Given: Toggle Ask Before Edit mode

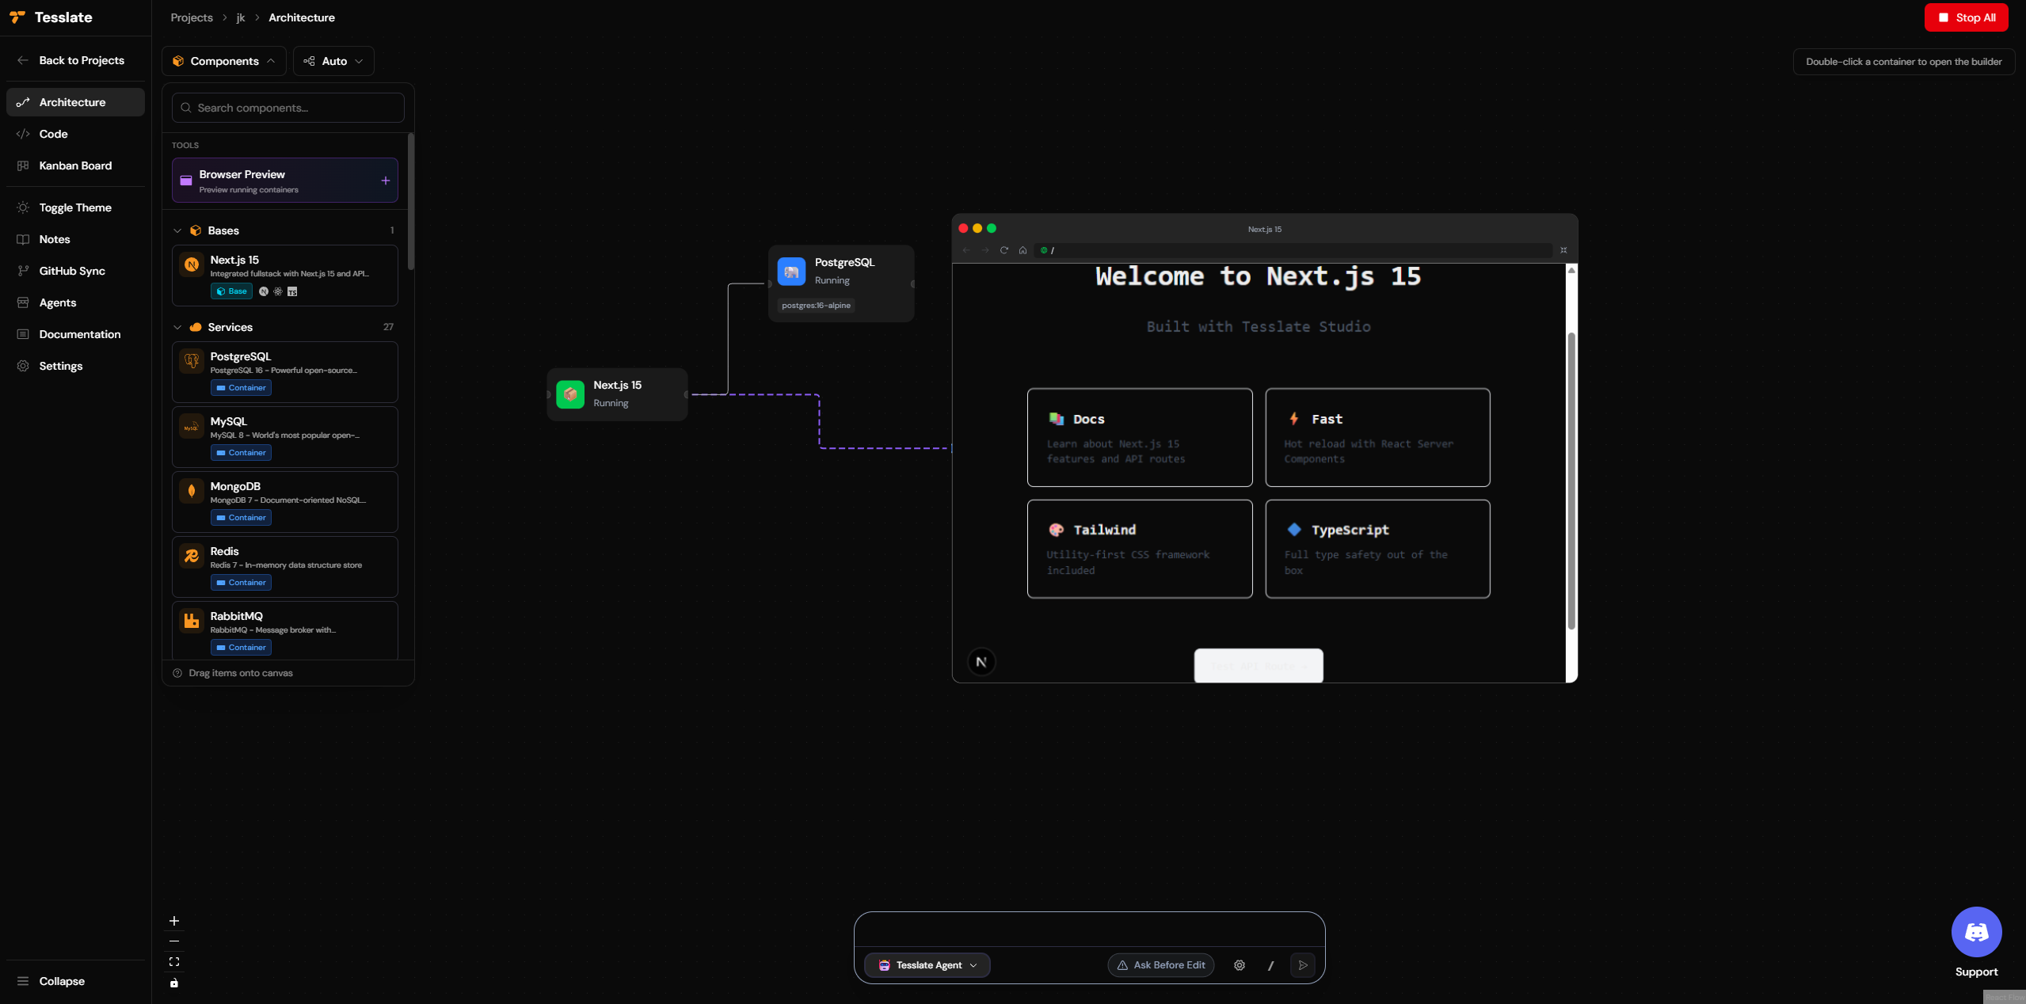Looking at the screenshot, I should tap(1160, 965).
